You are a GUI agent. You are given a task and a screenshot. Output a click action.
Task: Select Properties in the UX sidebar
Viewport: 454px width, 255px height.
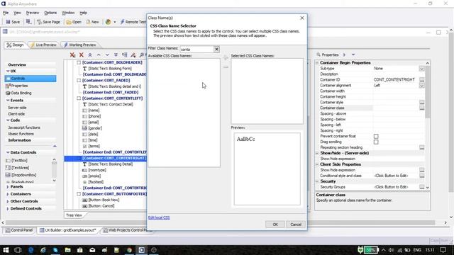tap(19, 86)
